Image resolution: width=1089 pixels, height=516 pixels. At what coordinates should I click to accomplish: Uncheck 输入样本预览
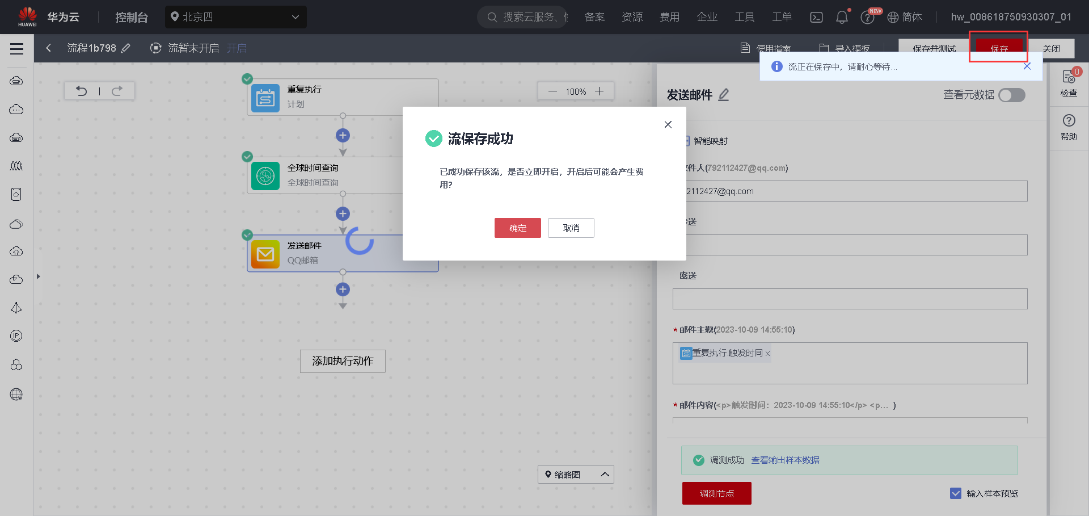[x=956, y=493]
